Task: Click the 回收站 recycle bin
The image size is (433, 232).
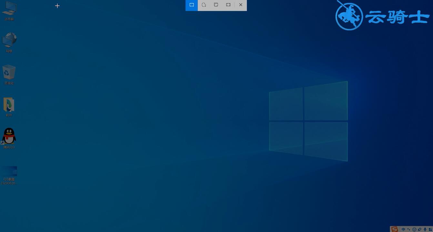Action: [x=9, y=75]
